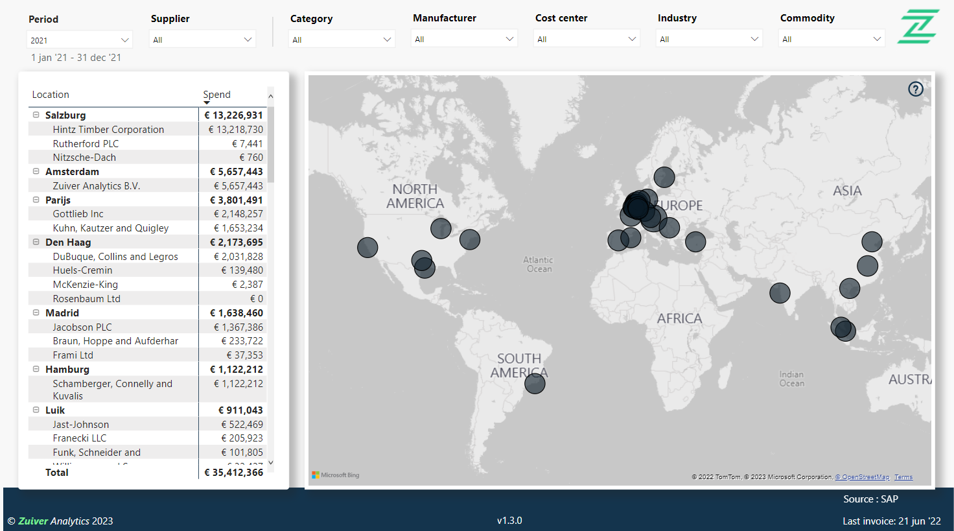Open the Industry filter dropdown
The width and height of the screenshot is (954, 531).
[x=709, y=39]
